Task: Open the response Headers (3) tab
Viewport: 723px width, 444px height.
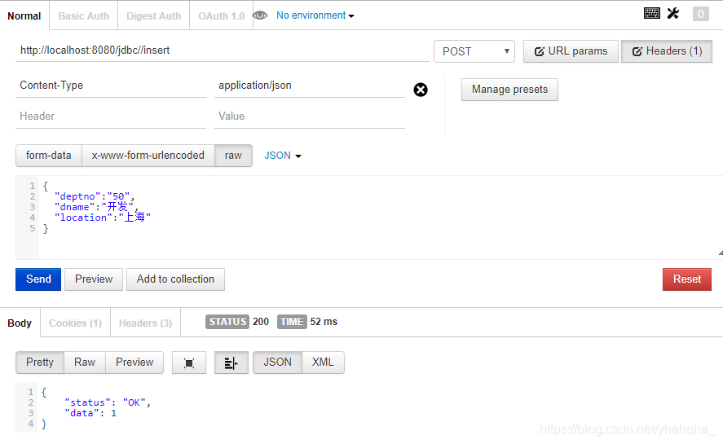Action: pyautogui.click(x=145, y=323)
